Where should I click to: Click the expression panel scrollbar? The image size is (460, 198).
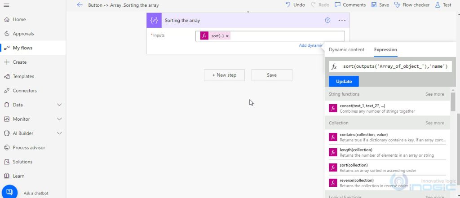click(453, 101)
